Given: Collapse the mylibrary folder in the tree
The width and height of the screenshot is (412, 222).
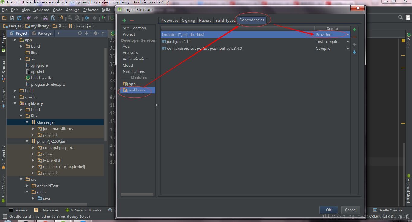Looking at the screenshot, I should click(15, 103).
